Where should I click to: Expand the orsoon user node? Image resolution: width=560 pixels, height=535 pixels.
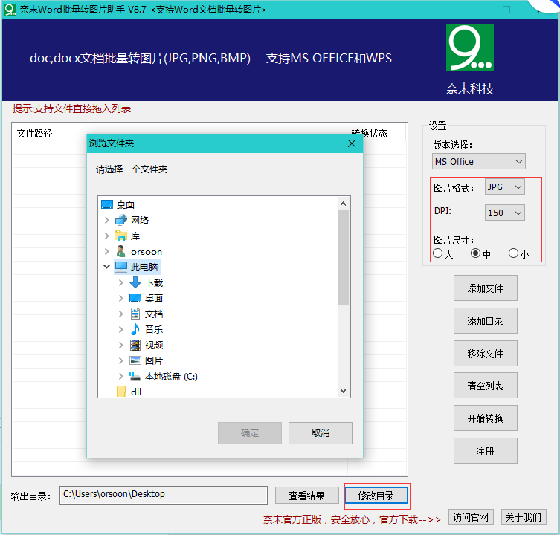tap(107, 251)
